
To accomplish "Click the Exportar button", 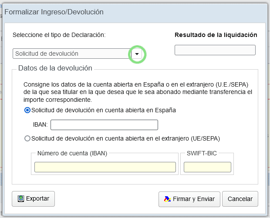I will (33, 199).
